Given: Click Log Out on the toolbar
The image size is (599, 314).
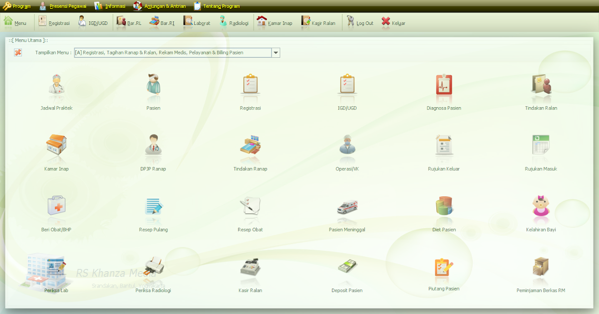Looking at the screenshot, I should click(x=359, y=22).
